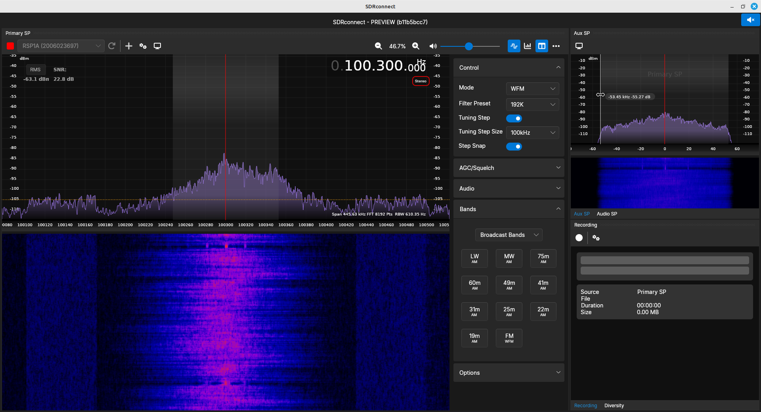
Task: Click the blue mute speaker button top right
Action: (x=750, y=19)
